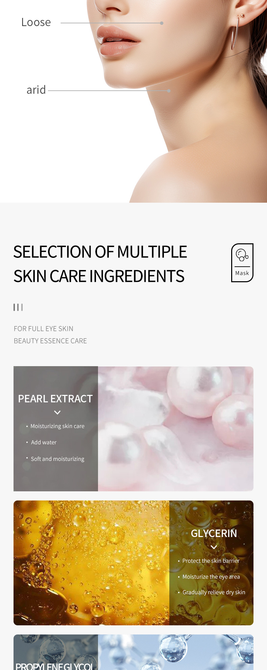Expand the chevron under Pearl Extract
The image size is (267, 670).
point(57,412)
